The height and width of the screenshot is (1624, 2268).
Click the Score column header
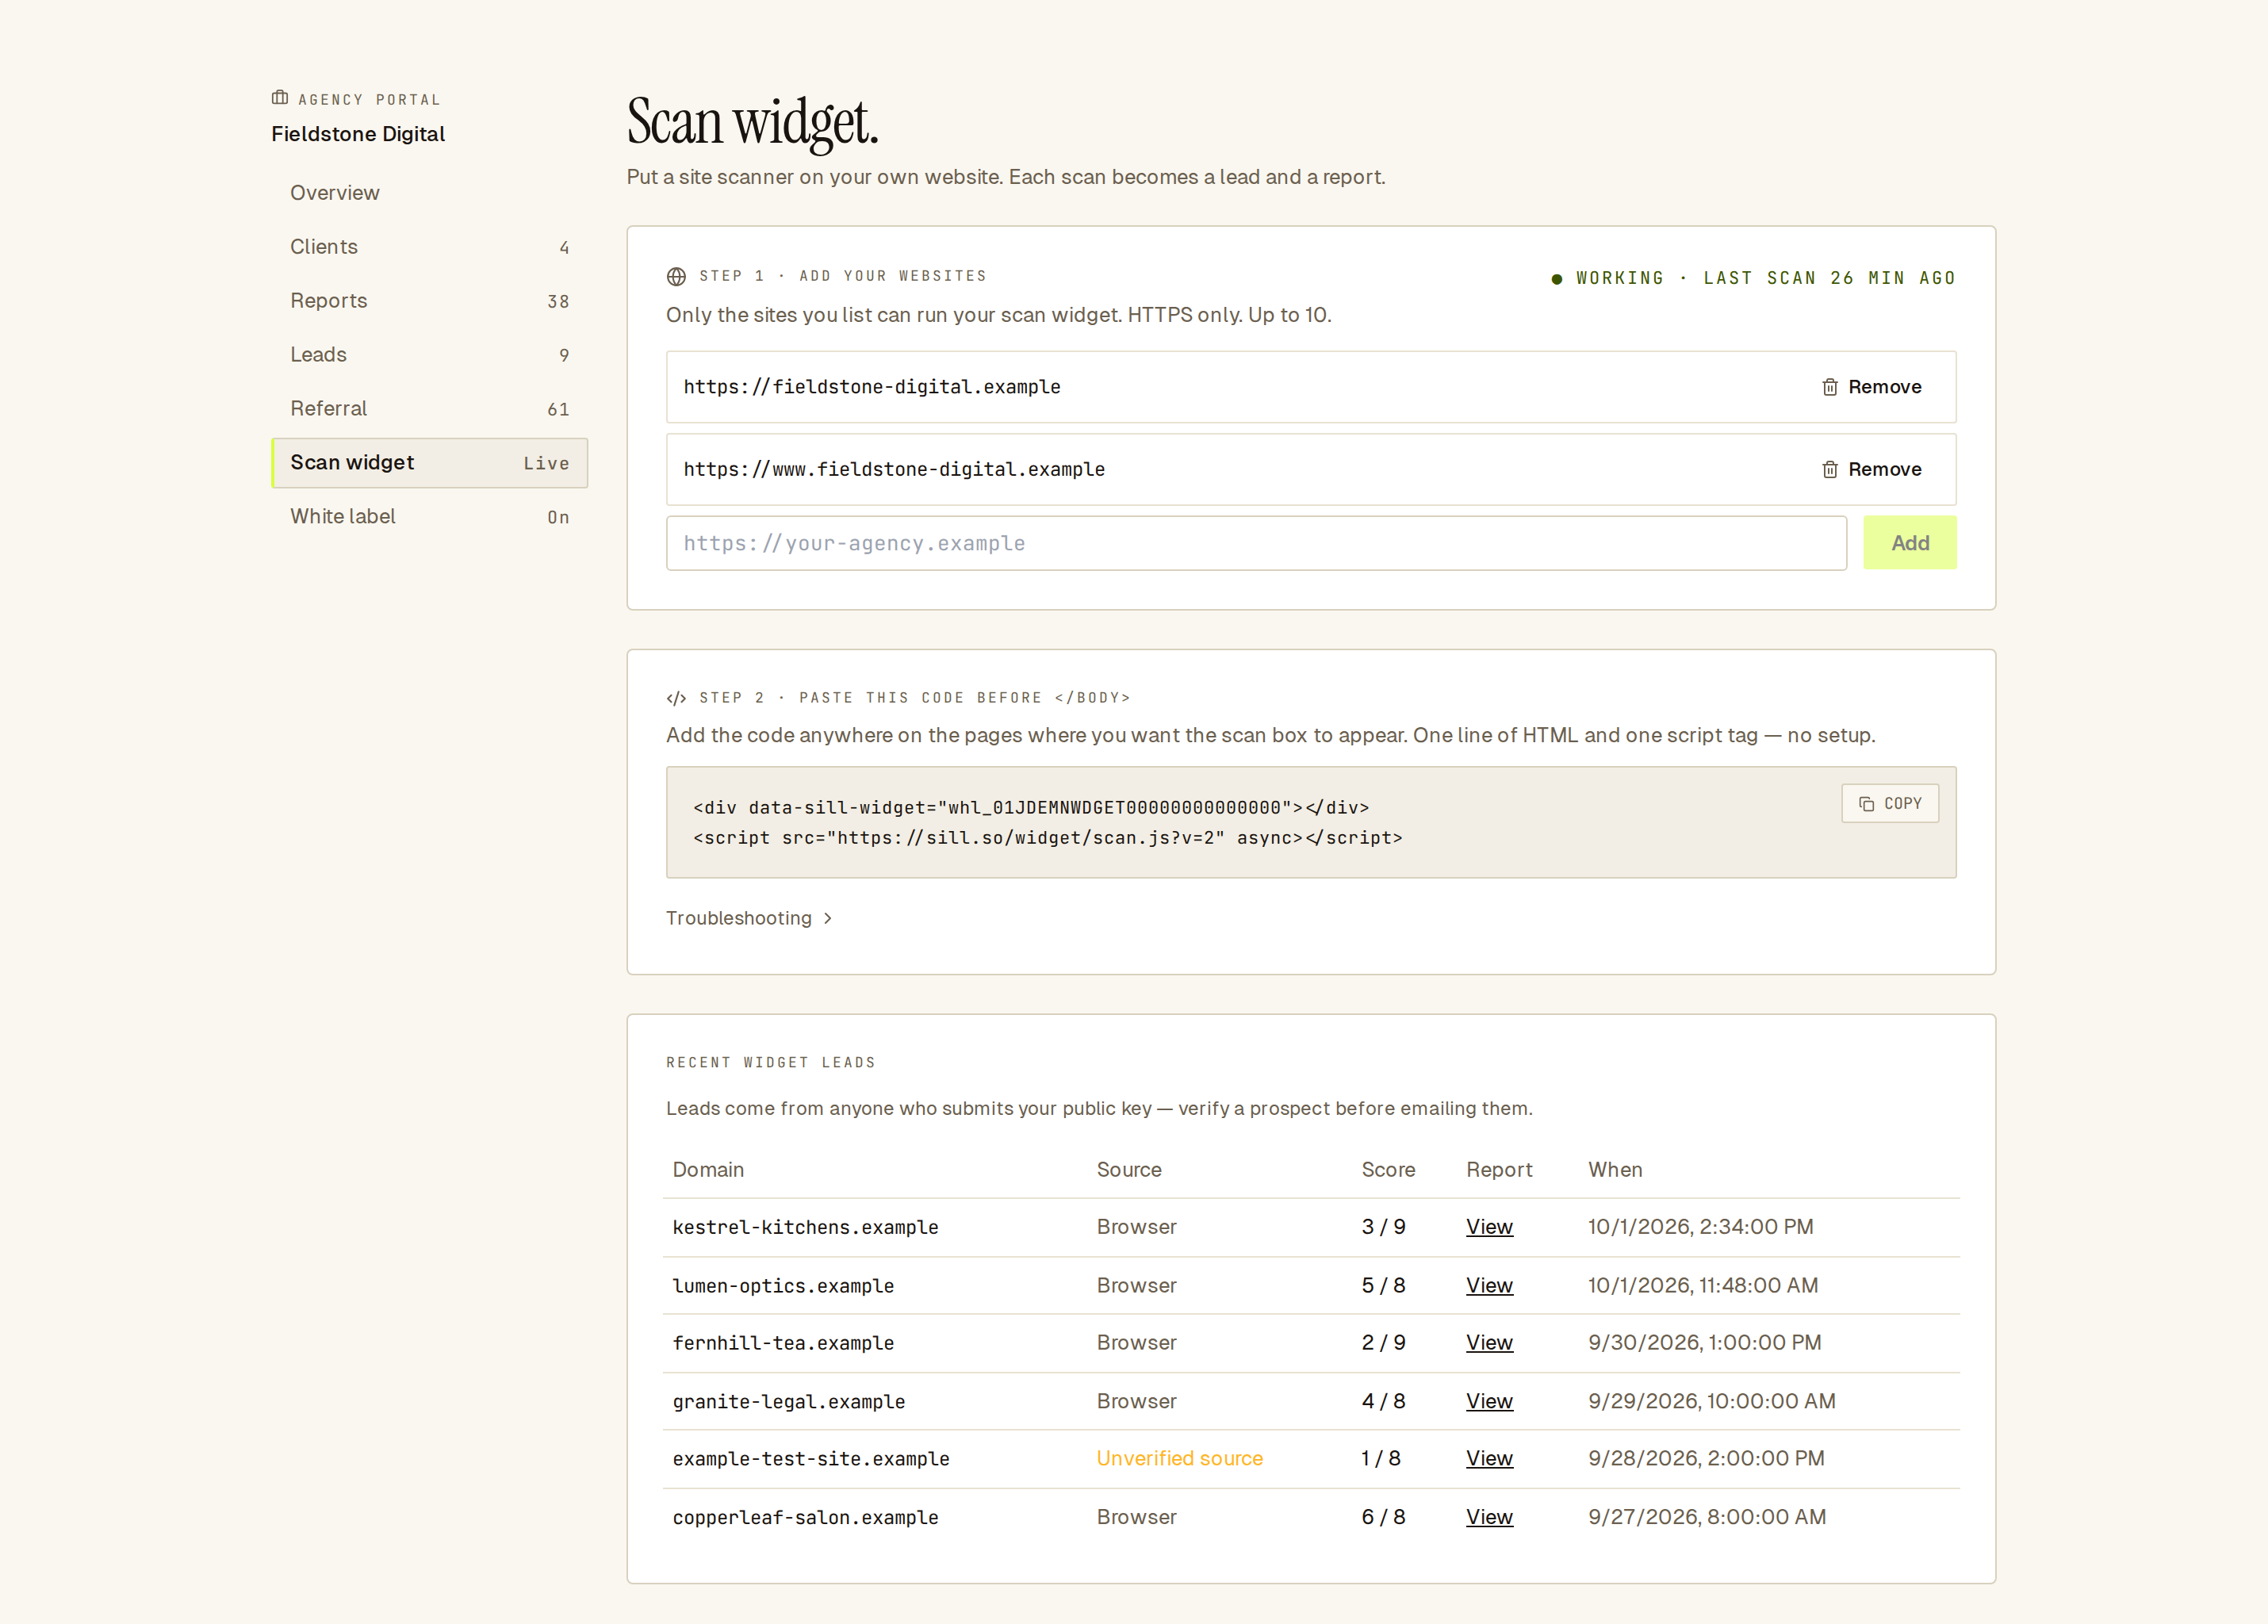[1388, 1170]
